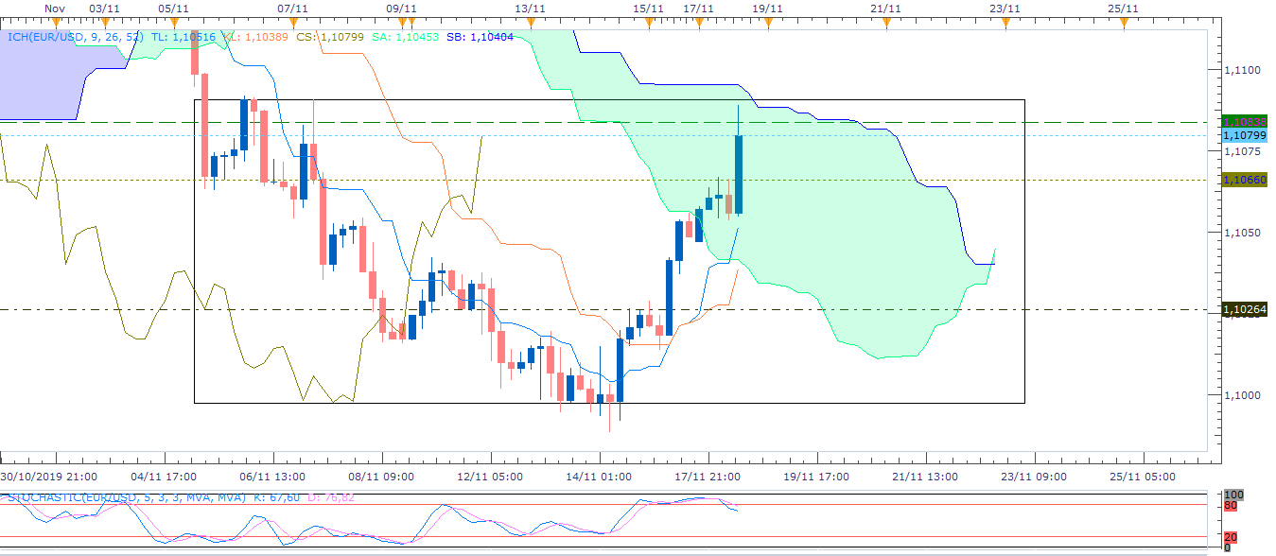Click the orange marker under 17/11

pos(699,24)
